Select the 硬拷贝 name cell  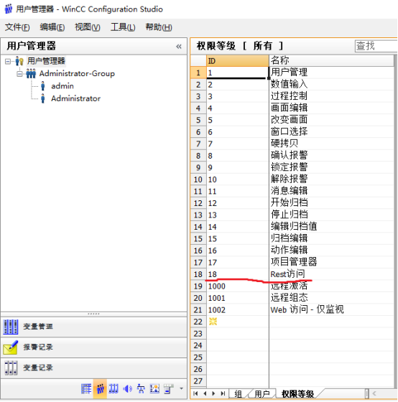click(331, 144)
